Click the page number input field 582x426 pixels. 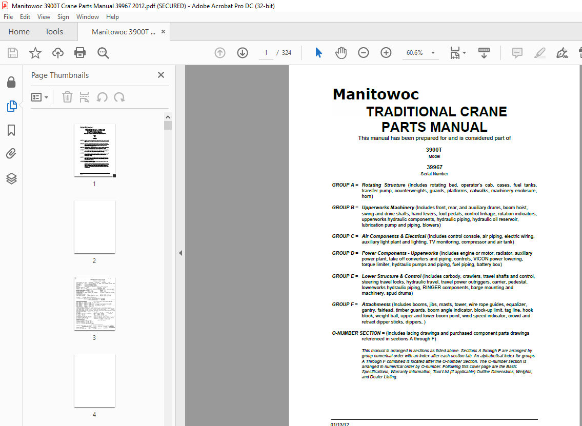click(x=266, y=53)
